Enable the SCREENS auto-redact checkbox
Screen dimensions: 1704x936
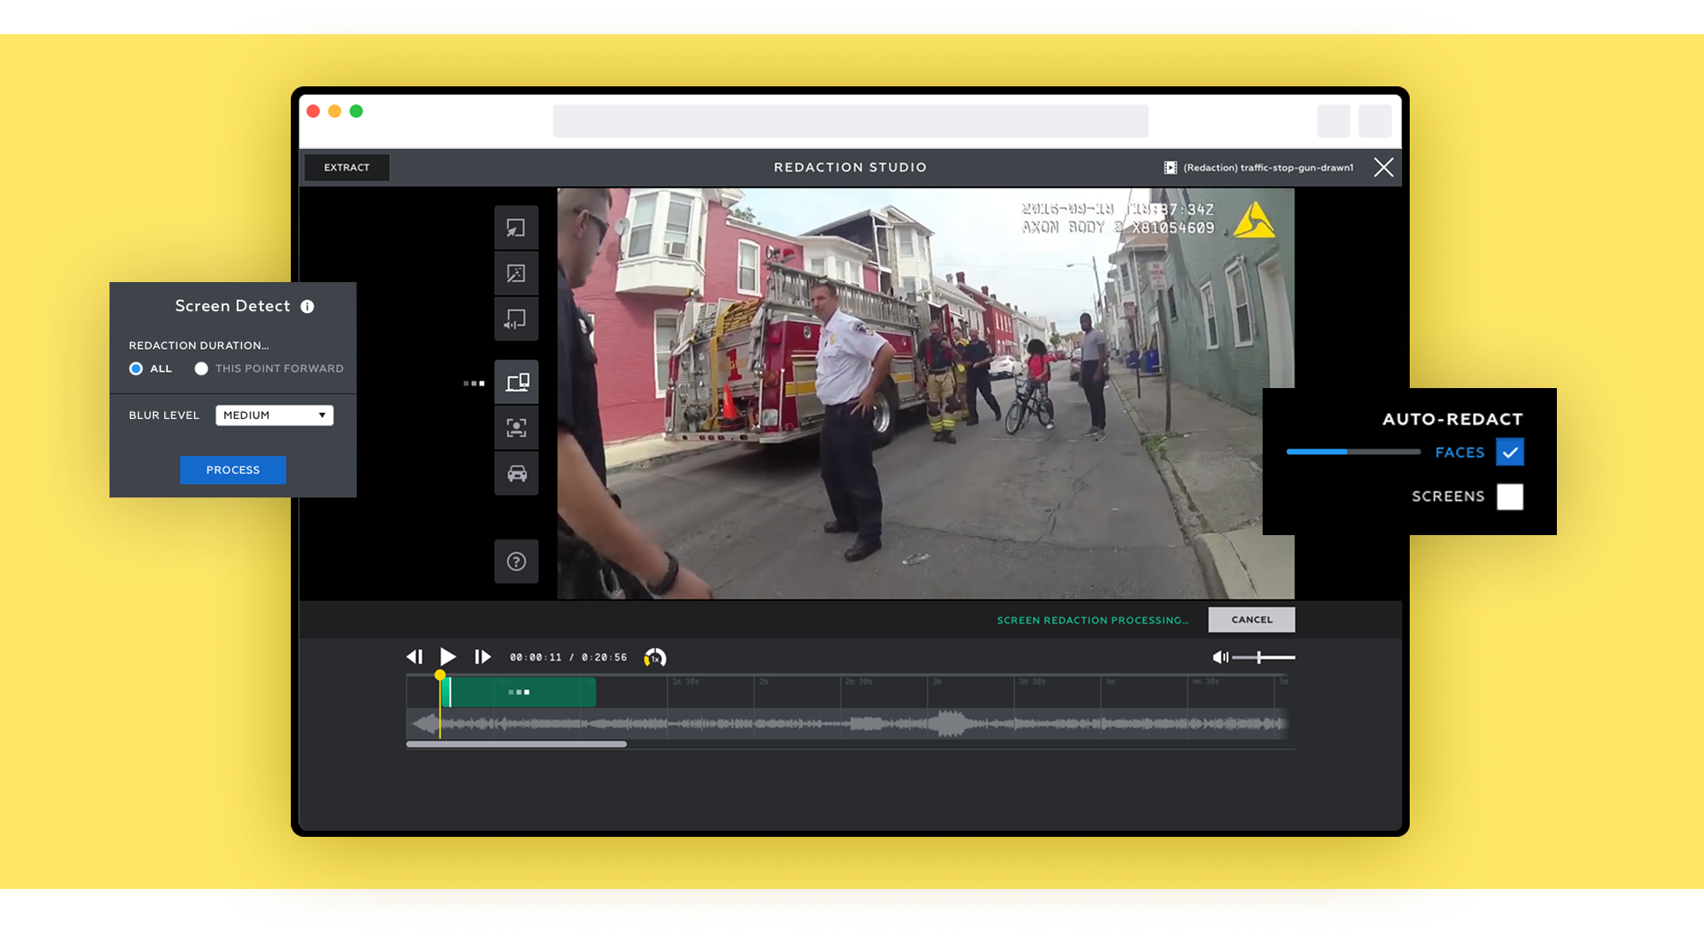(x=1510, y=497)
